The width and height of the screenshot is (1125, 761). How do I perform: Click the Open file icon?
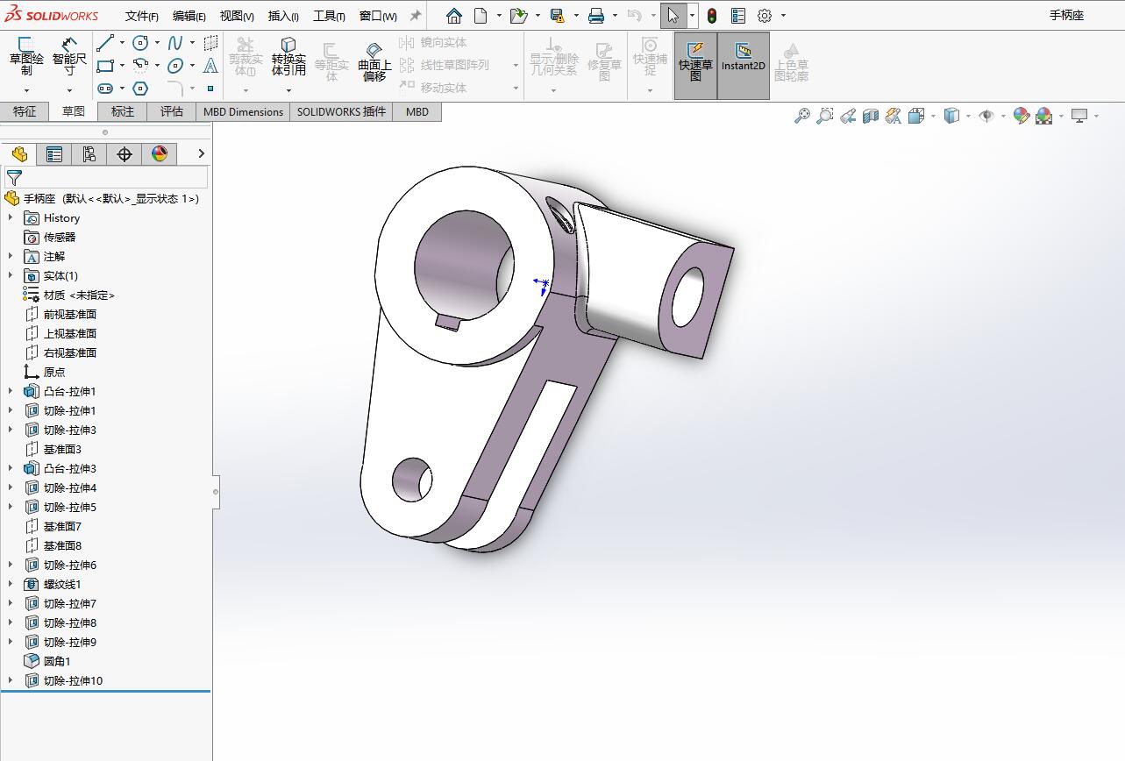[x=518, y=16]
